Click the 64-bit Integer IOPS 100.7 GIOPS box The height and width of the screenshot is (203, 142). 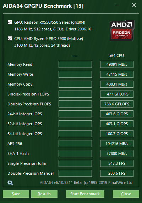[x=117, y=134]
